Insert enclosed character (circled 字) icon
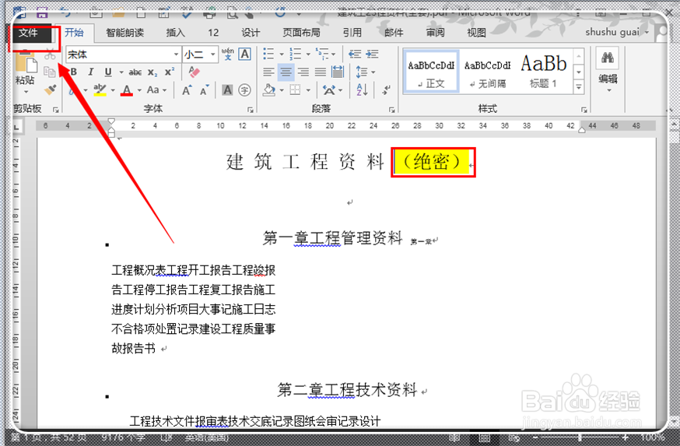Image resolution: width=680 pixels, height=446 pixels. point(244,90)
